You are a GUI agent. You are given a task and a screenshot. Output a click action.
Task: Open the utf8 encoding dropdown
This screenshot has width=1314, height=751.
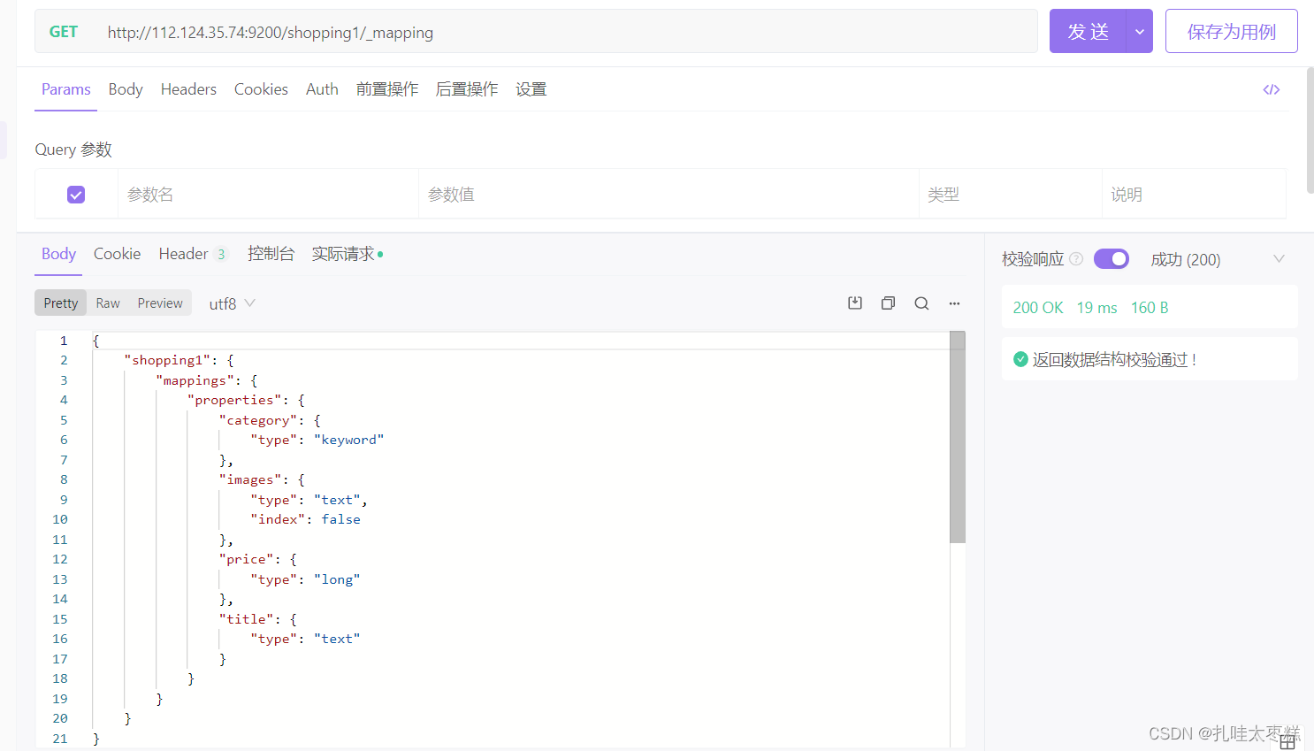pyautogui.click(x=232, y=303)
